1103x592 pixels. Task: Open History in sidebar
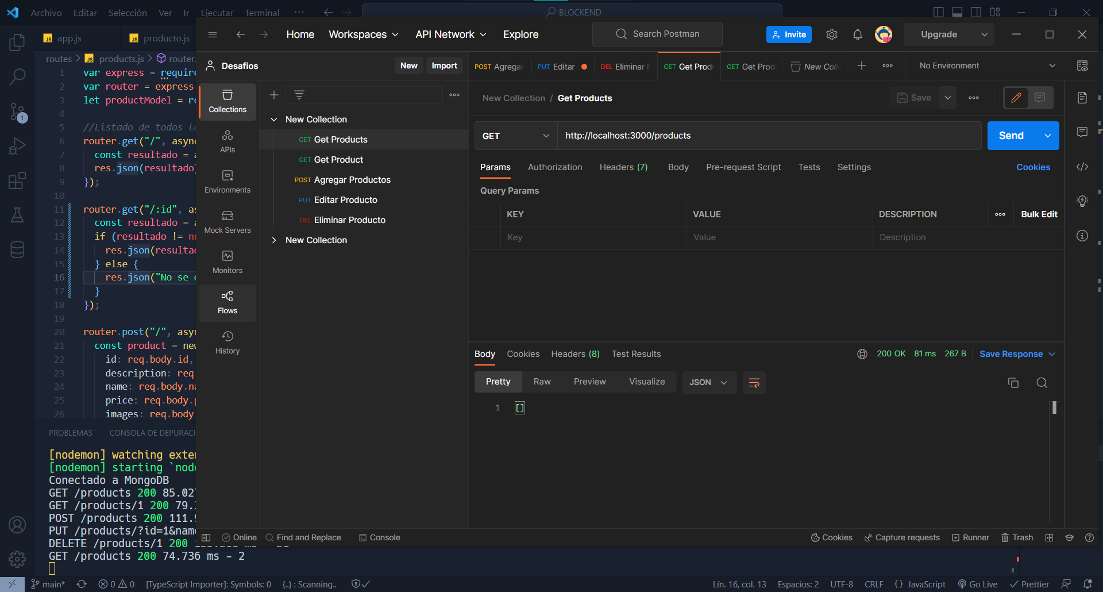point(227,343)
